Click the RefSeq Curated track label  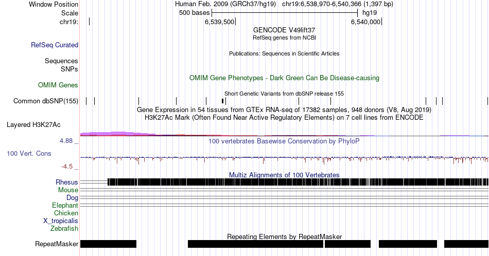(55, 45)
